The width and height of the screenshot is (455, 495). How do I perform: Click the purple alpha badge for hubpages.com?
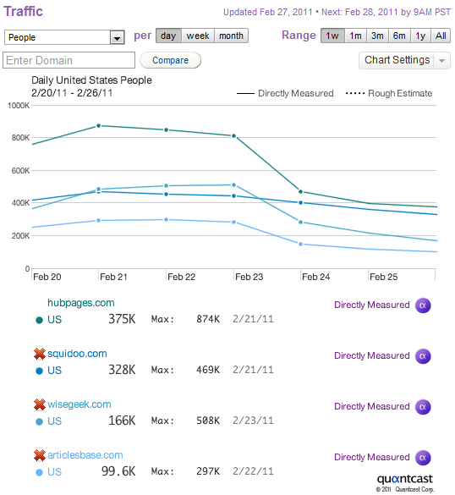tap(423, 305)
